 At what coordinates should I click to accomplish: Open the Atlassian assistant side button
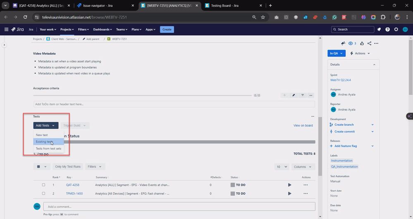(x=410, y=116)
